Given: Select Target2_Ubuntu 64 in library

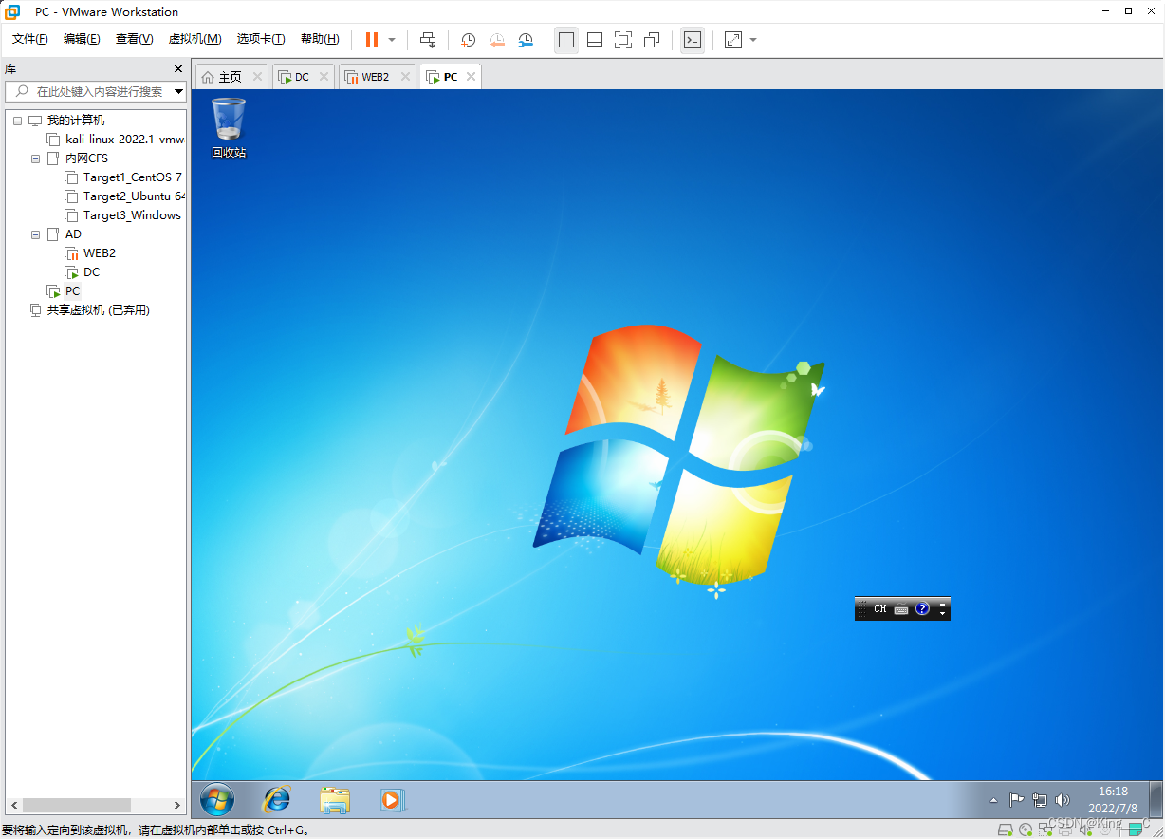Looking at the screenshot, I should pyautogui.click(x=134, y=196).
